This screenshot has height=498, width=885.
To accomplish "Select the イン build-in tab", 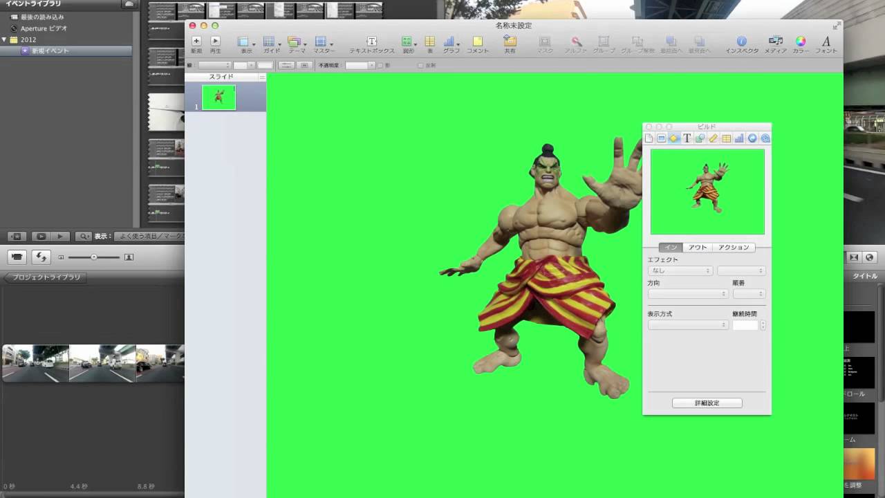I will click(671, 247).
